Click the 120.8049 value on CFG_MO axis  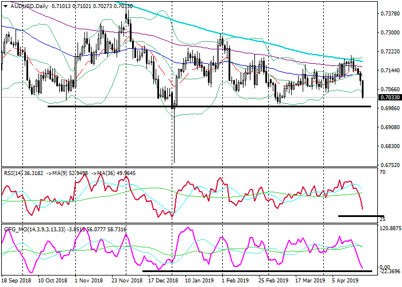click(389, 228)
